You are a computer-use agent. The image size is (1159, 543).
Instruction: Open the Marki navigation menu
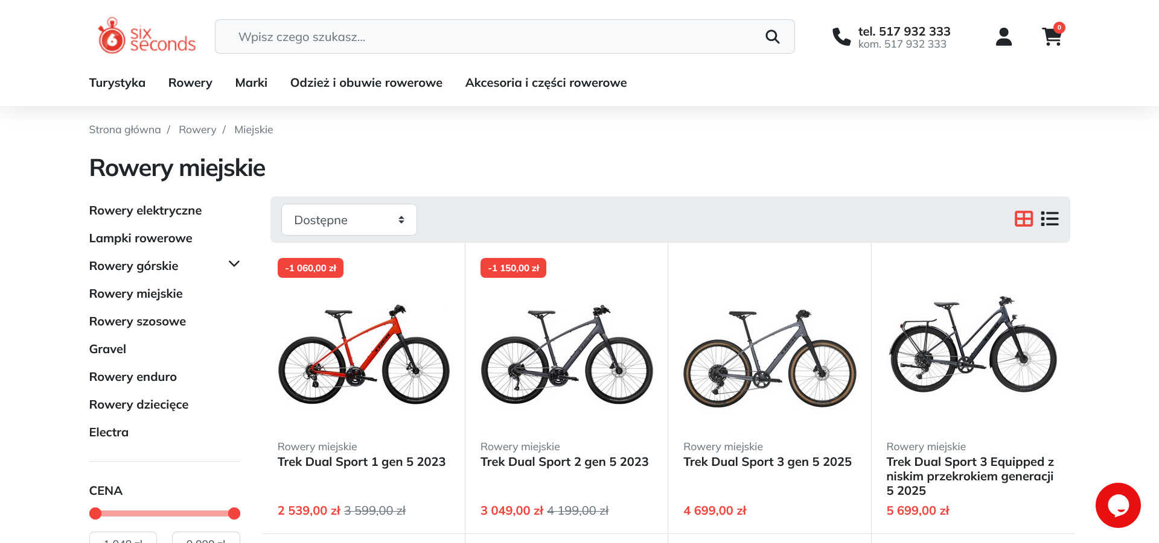[251, 83]
